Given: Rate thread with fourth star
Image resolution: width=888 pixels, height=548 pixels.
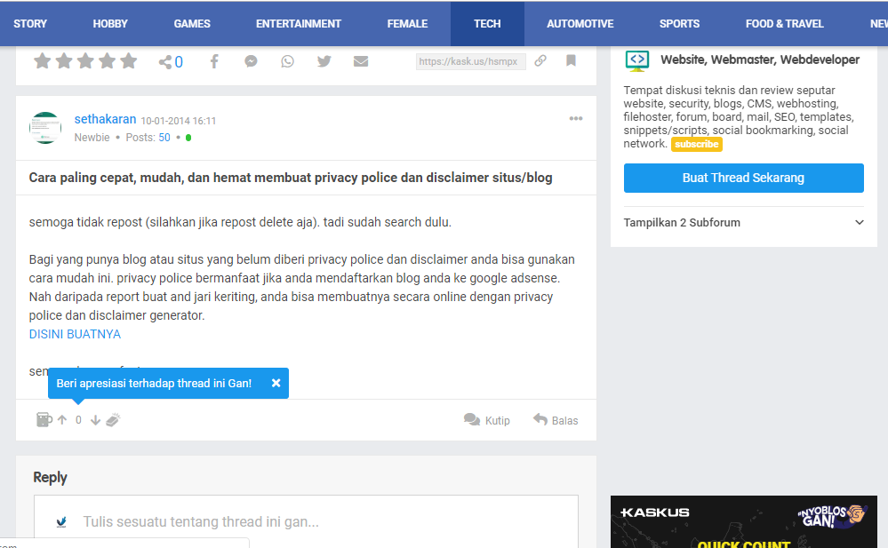Looking at the screenshot, I should pyautogui.click(x=107, y=60).
